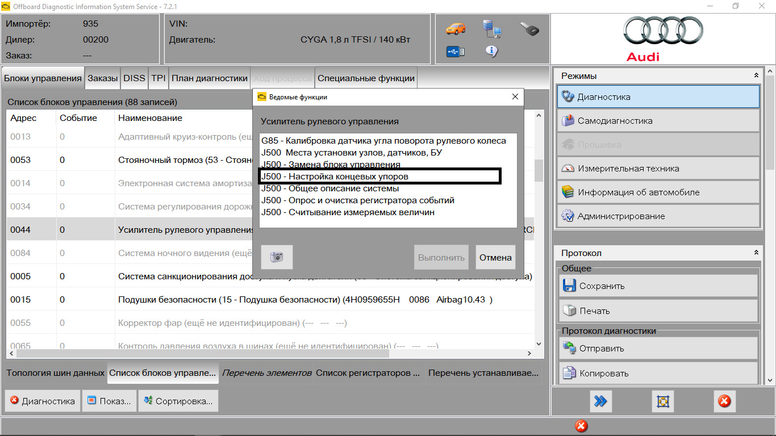The height and width of the screenshot is (436, 776).
Task: Open Список блоков управле... view tab
Action: point(162,373)
